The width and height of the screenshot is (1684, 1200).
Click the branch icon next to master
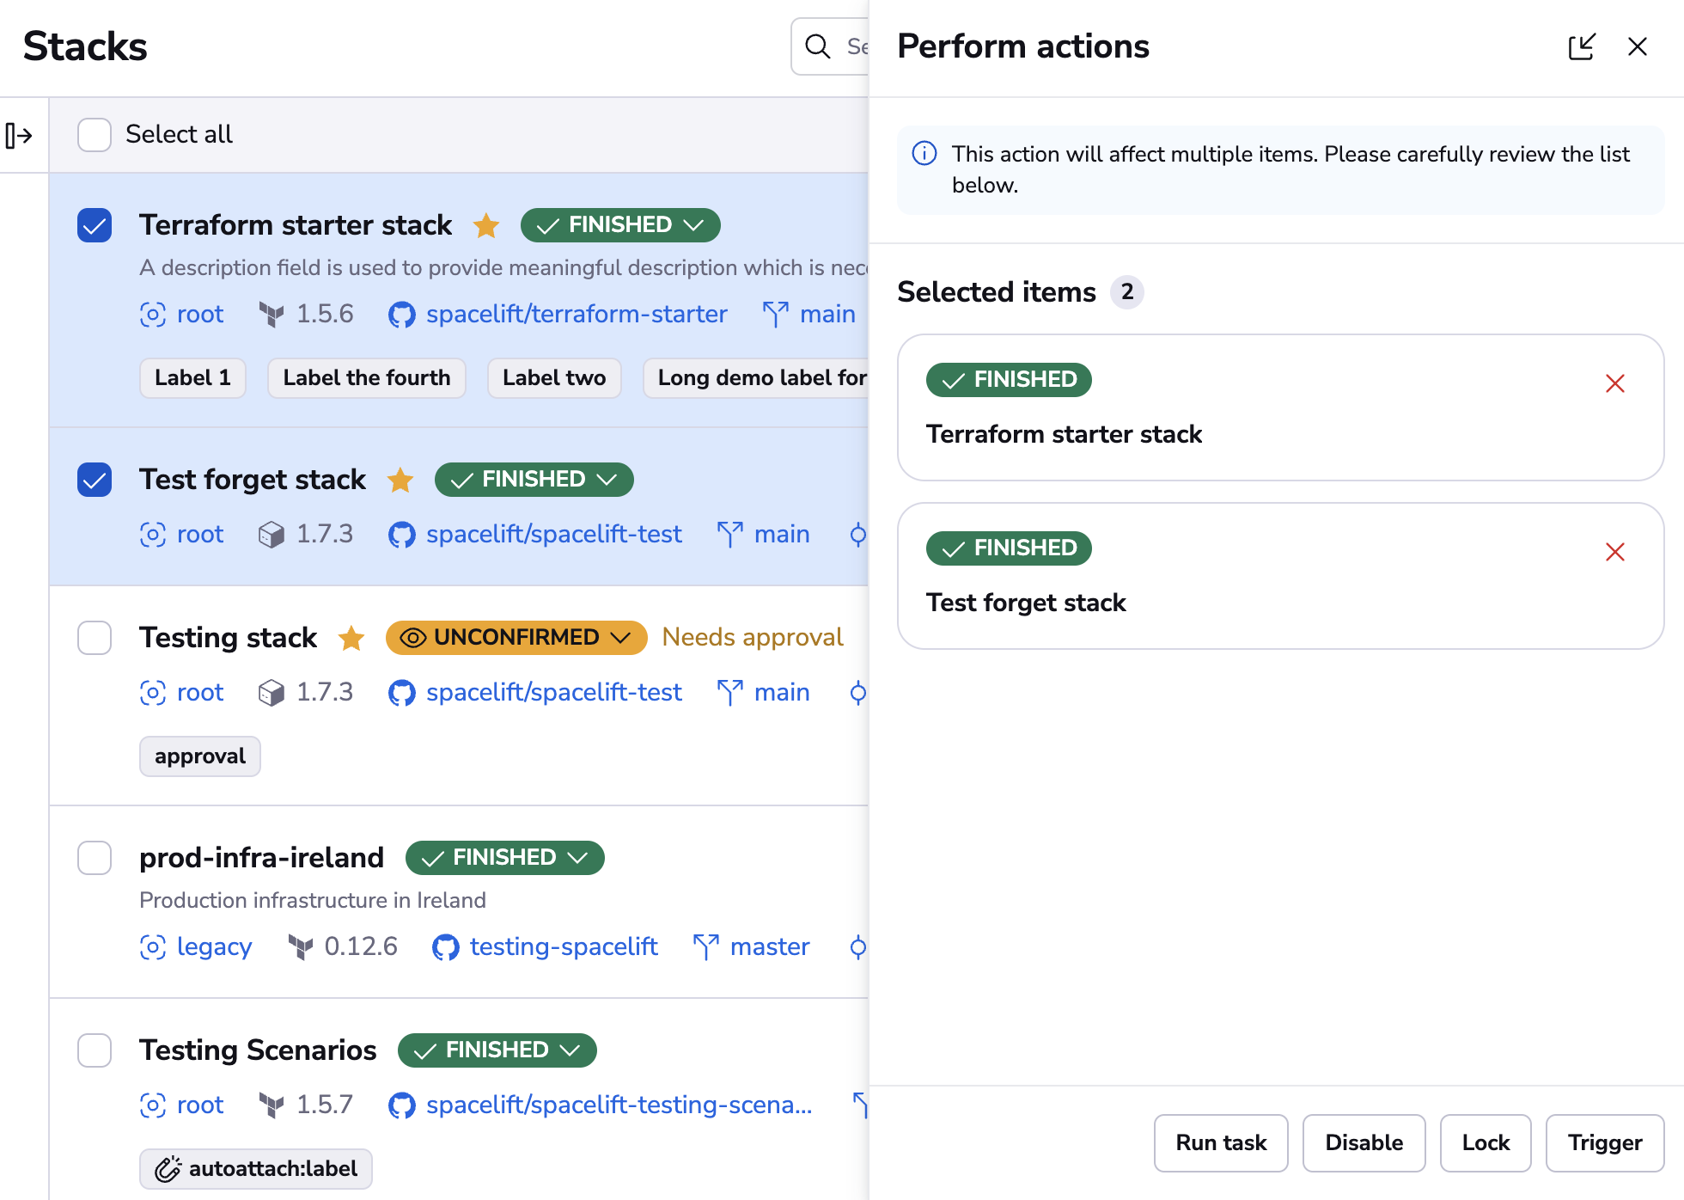[705, 946]
